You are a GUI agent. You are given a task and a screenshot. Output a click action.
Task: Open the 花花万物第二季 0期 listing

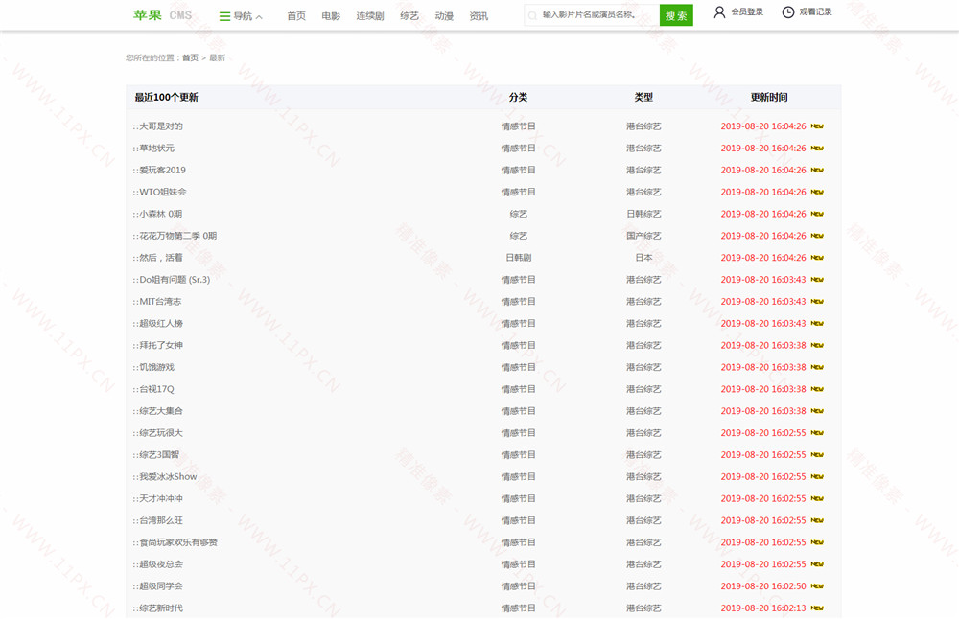click(177, 236)
